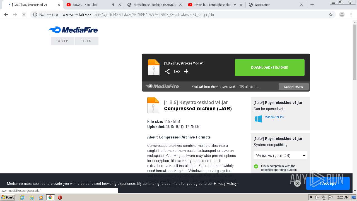Open the media player taskbar icon
357x201 pixels.
pyautogui.click(x=41, y=197)
